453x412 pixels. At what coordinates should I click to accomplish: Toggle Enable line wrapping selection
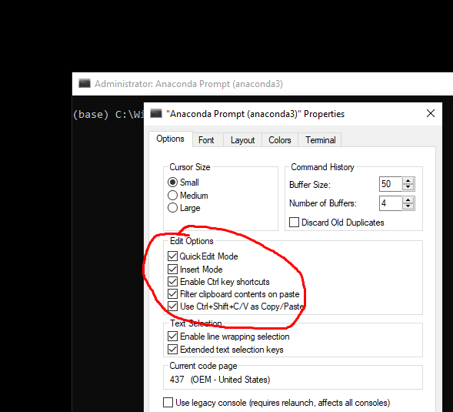click(x=172, y=337)
